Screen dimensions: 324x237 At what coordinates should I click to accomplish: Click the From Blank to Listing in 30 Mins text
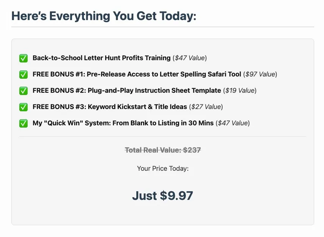[163, 123]
